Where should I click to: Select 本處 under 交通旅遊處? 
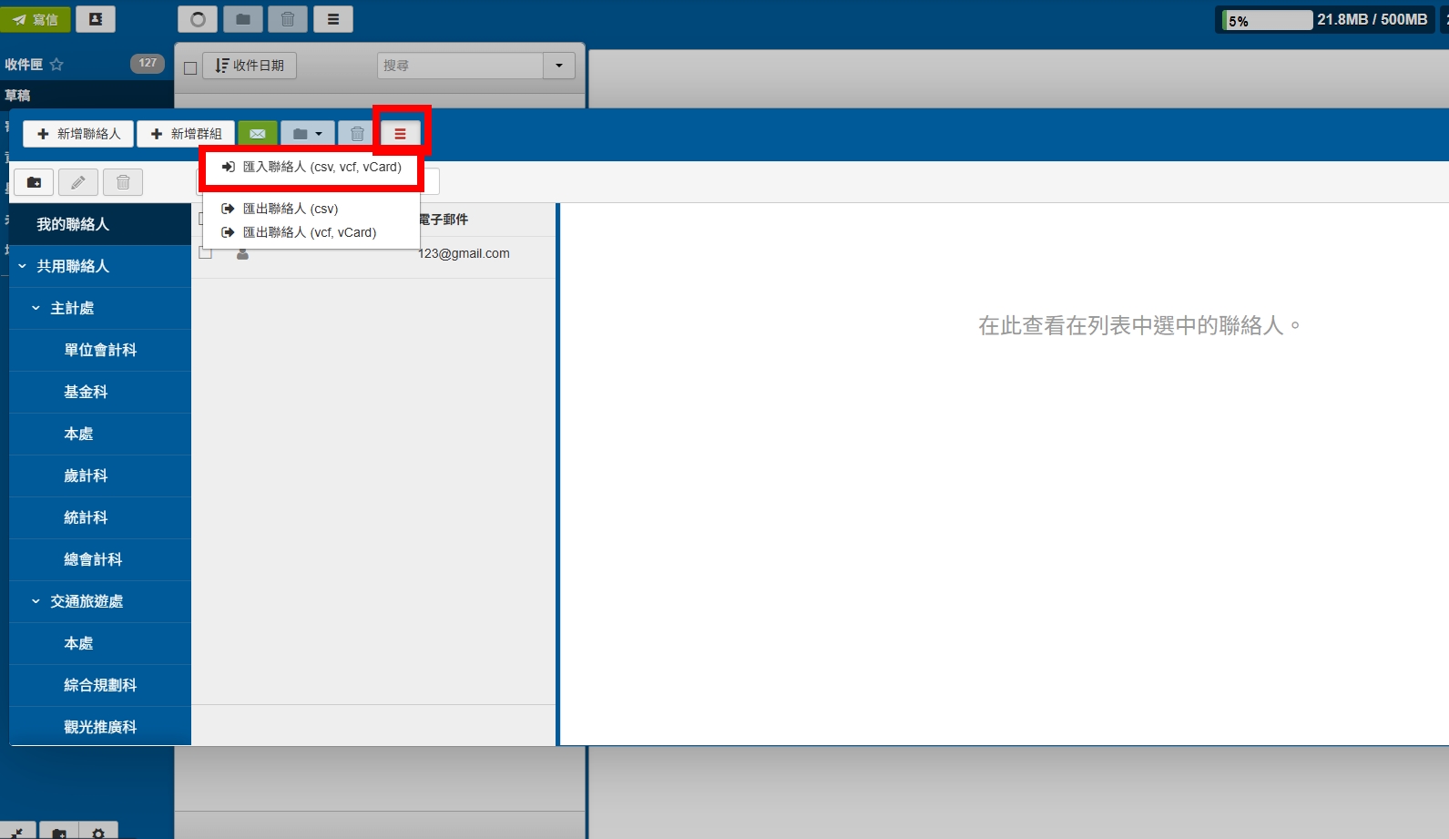pos(100,643)
